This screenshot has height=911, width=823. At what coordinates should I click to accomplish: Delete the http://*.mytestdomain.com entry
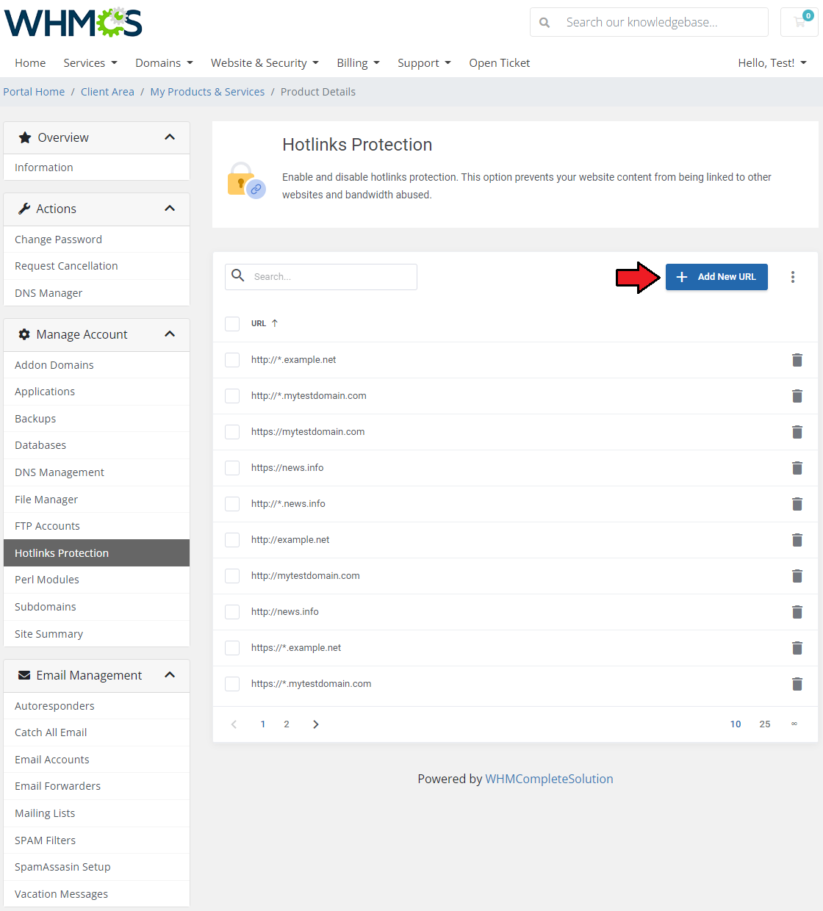coord(797,396)
